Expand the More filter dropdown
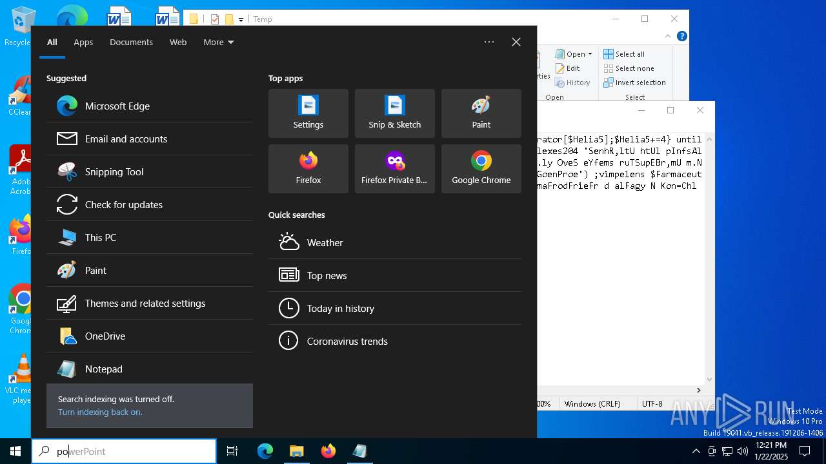 (219, 42)
